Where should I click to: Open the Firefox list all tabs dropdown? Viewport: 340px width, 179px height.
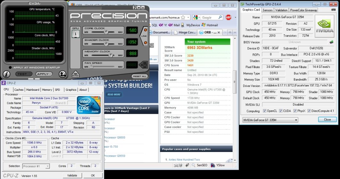pos(235,32)
